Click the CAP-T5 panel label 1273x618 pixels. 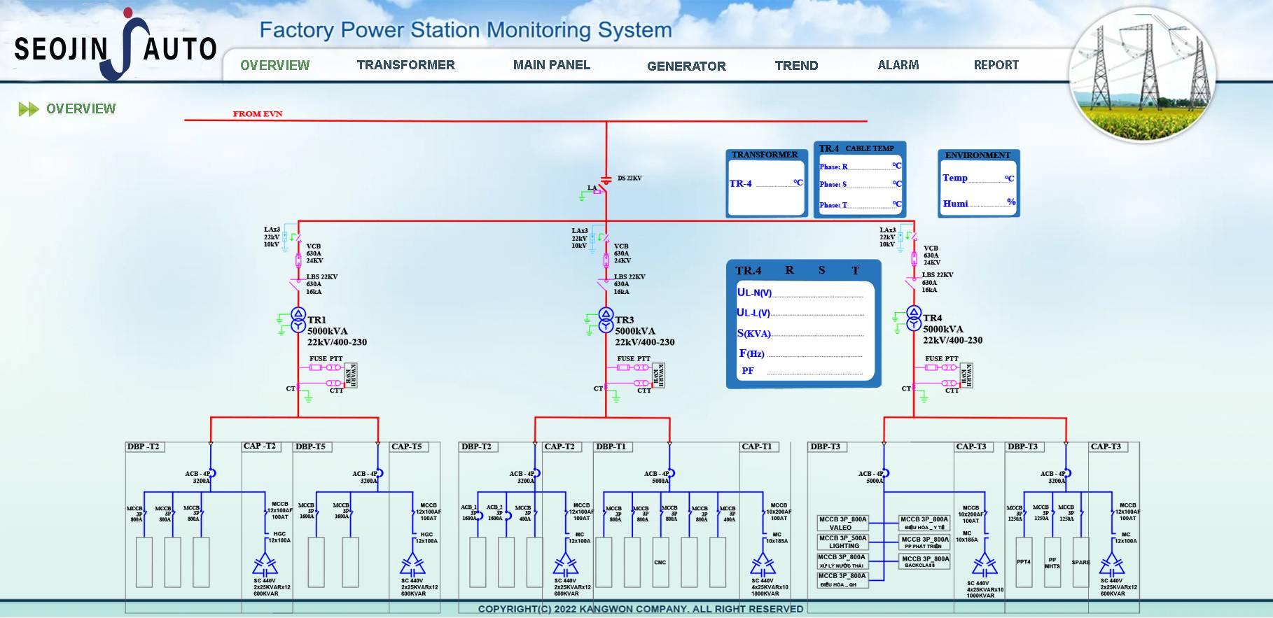[x=408, y=447]
